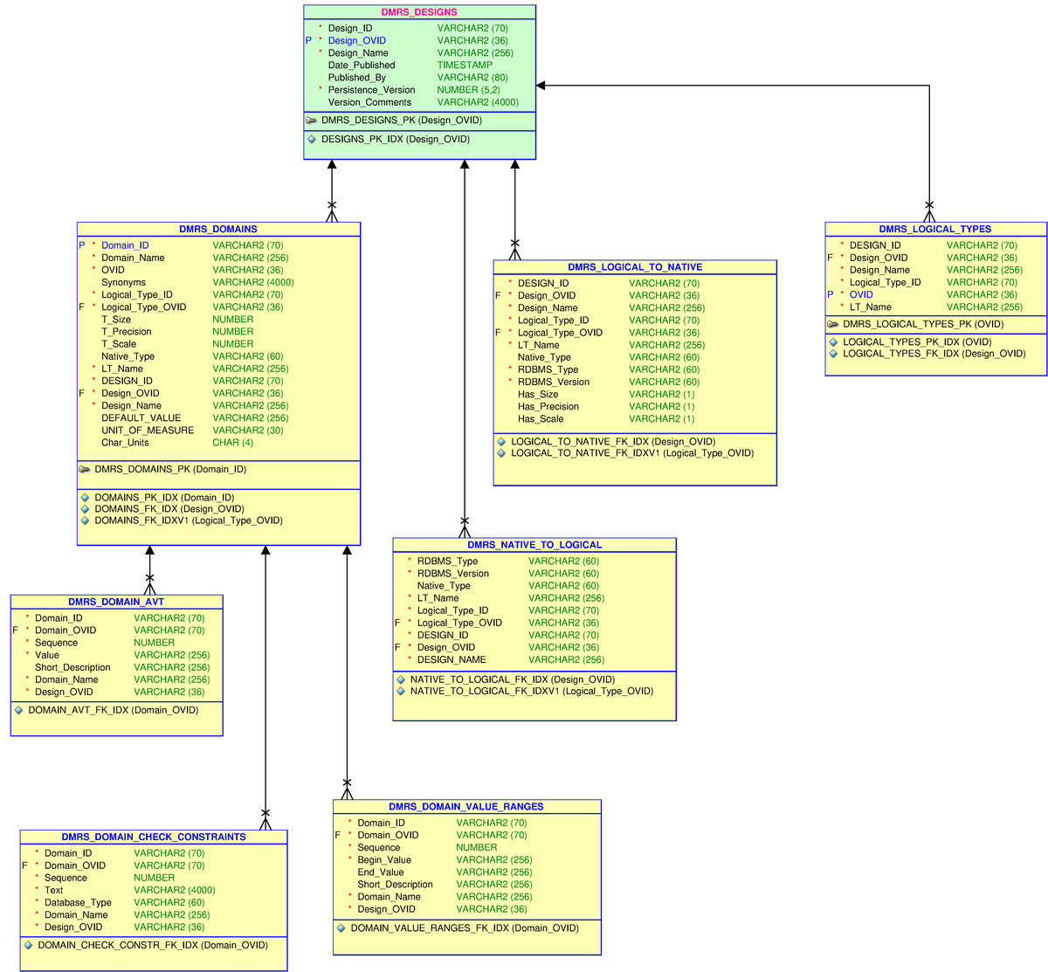Click the DMRS_LOGICAL_TYPES title bar
Image resolution: width=1048 pixels, height=972 pixels.
(935, 229)
